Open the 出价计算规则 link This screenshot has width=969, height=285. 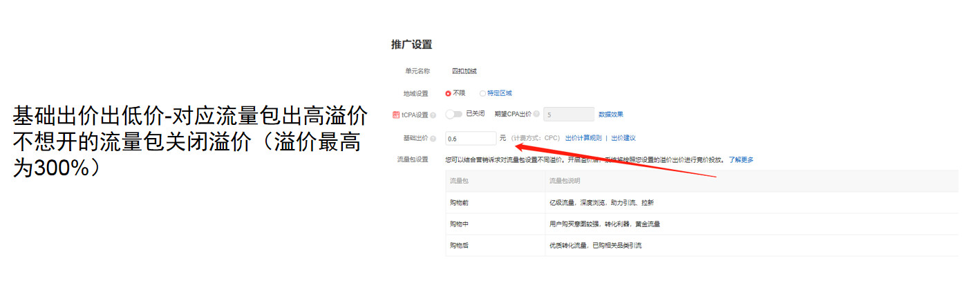(583, 138)
